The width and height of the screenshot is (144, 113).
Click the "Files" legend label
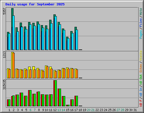point(141,23)
